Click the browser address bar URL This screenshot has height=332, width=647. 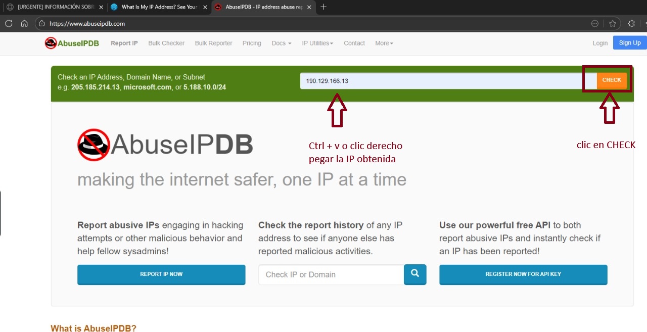coord(87,23)
